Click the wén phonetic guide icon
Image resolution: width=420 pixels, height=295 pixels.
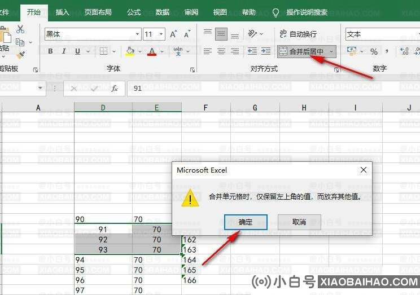(178, 51)
